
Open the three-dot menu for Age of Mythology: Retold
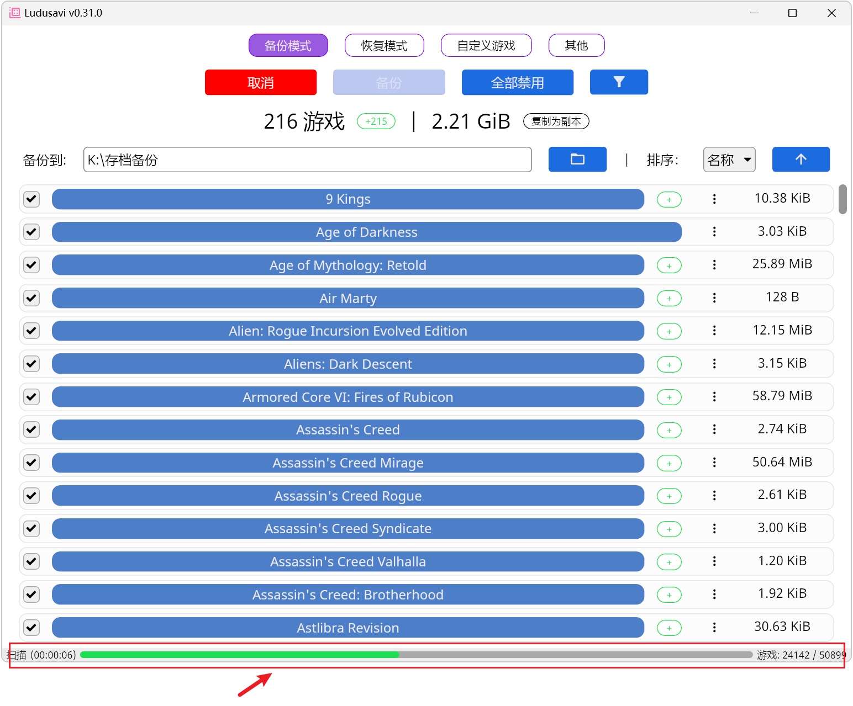point(714,265)
